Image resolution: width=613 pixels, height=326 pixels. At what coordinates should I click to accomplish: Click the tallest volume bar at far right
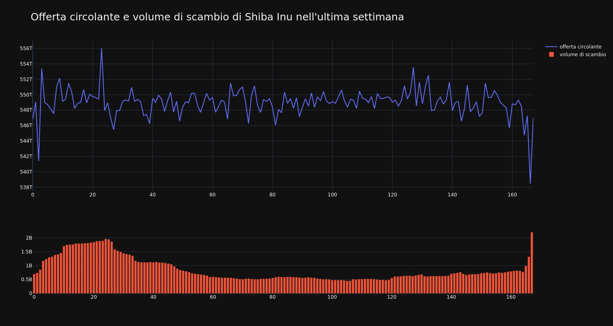tap(532, 263)
